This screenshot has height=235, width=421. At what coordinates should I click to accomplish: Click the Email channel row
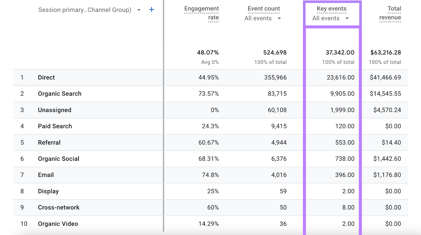pyautogui.click(x=46, y=175)
